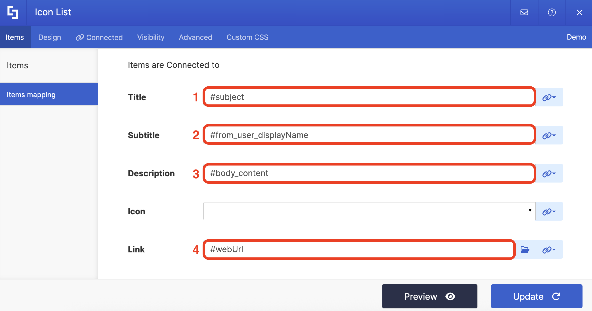The width and height of the screenshot is (592, 311).
Task: Select Items in the left sidebar
Action: pyautogui.click(x=18, y=65)
